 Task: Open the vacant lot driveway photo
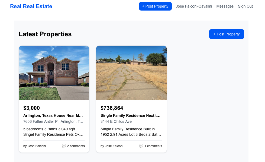point(131,73)
